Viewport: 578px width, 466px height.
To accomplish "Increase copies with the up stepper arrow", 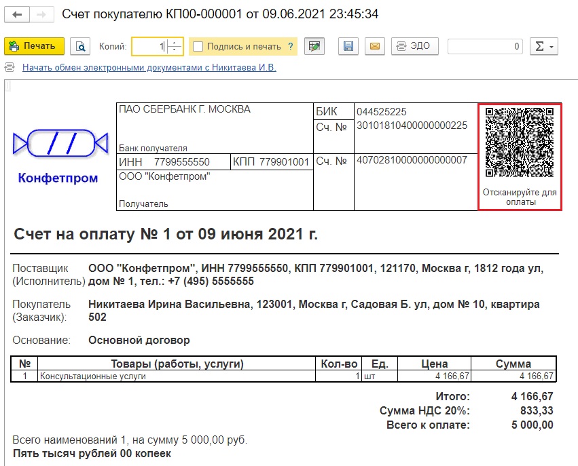I will tap(175, 42).
